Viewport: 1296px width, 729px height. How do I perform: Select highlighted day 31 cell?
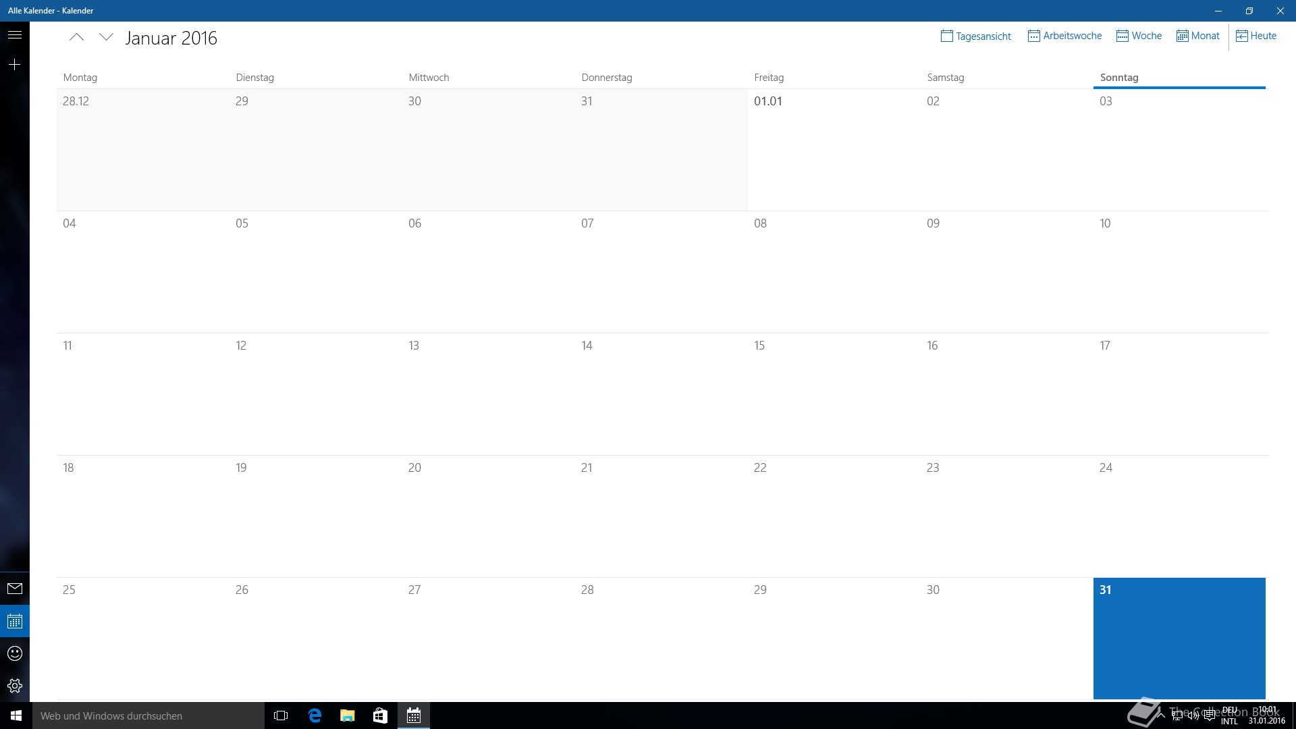click(1179, 639)
